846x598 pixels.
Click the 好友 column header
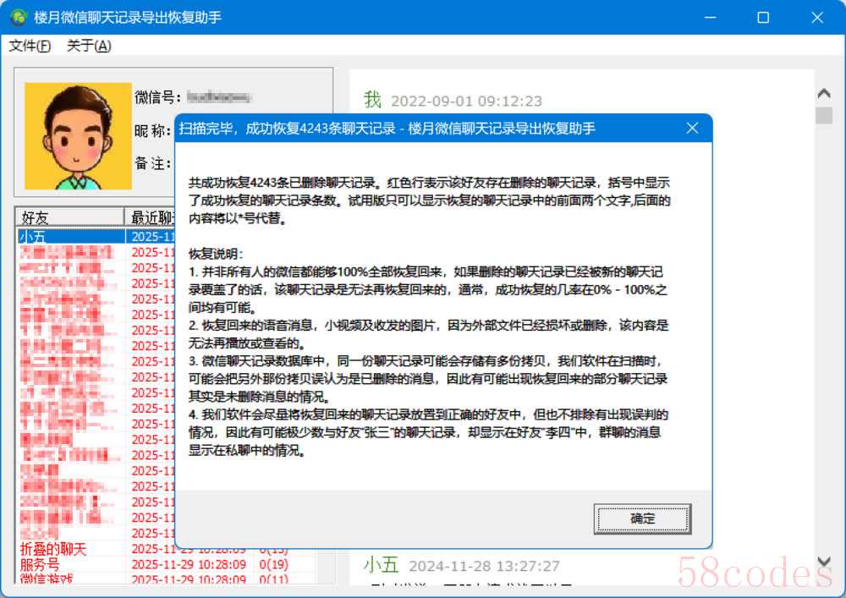point(69,217)
